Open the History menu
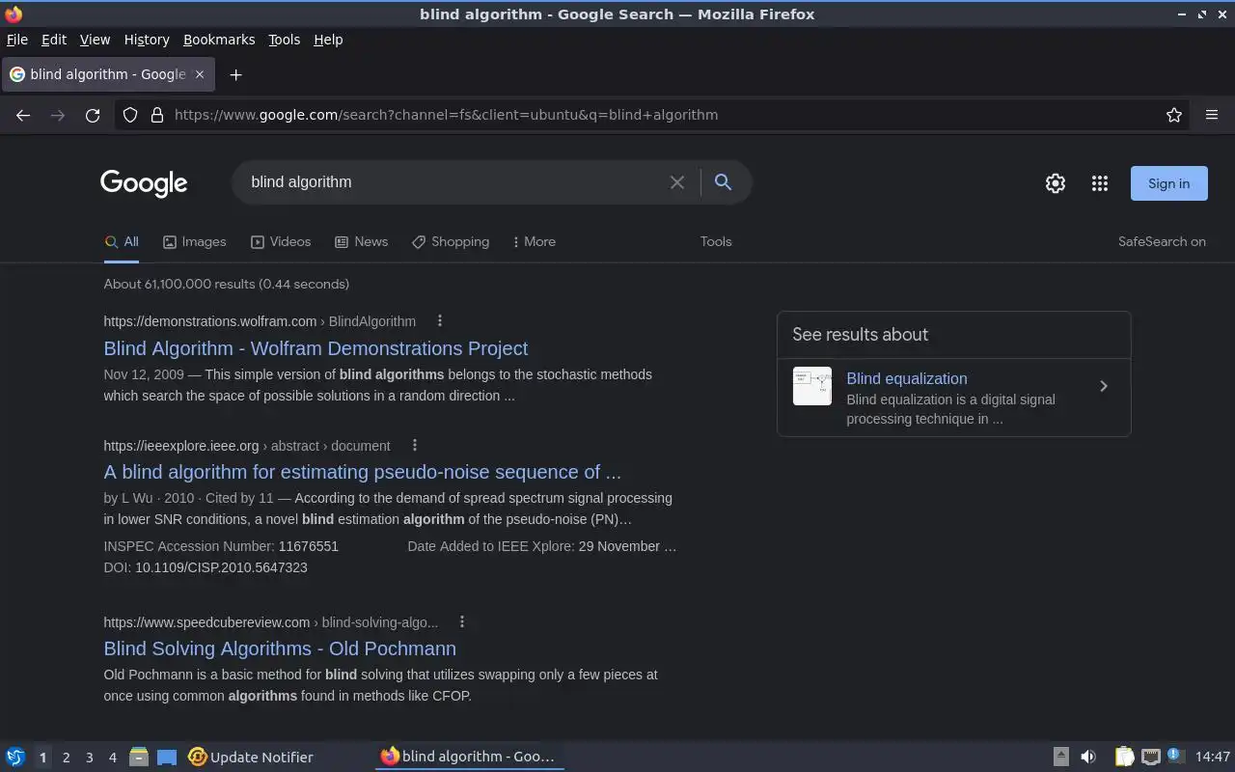Image resolution: width=1235 pixels, height=772 pixels. click(x=147, y=40)
